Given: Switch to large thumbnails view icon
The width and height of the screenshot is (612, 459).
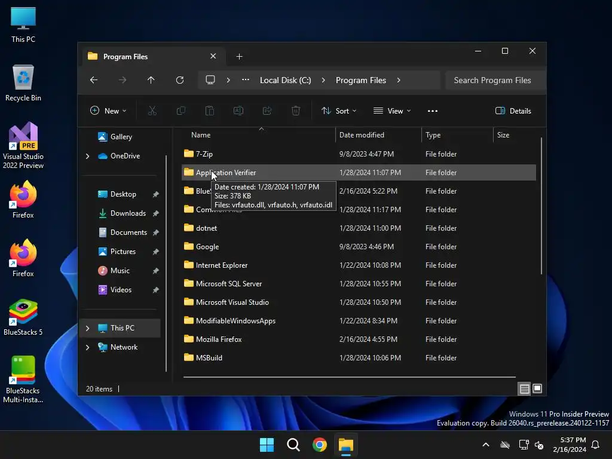Looking at the screenshot, I should (x=537, y=388).
